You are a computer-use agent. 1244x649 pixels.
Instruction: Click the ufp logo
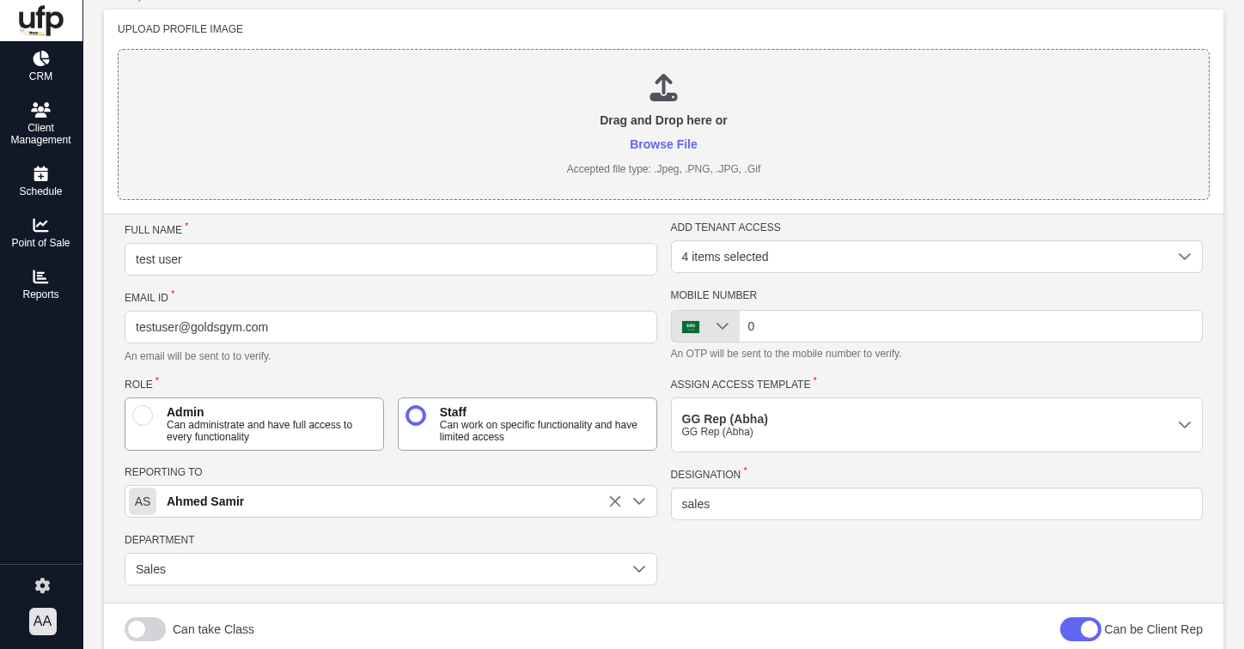click(41, 20)
